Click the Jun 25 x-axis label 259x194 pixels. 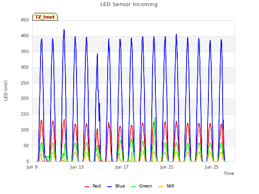(212, 167)
